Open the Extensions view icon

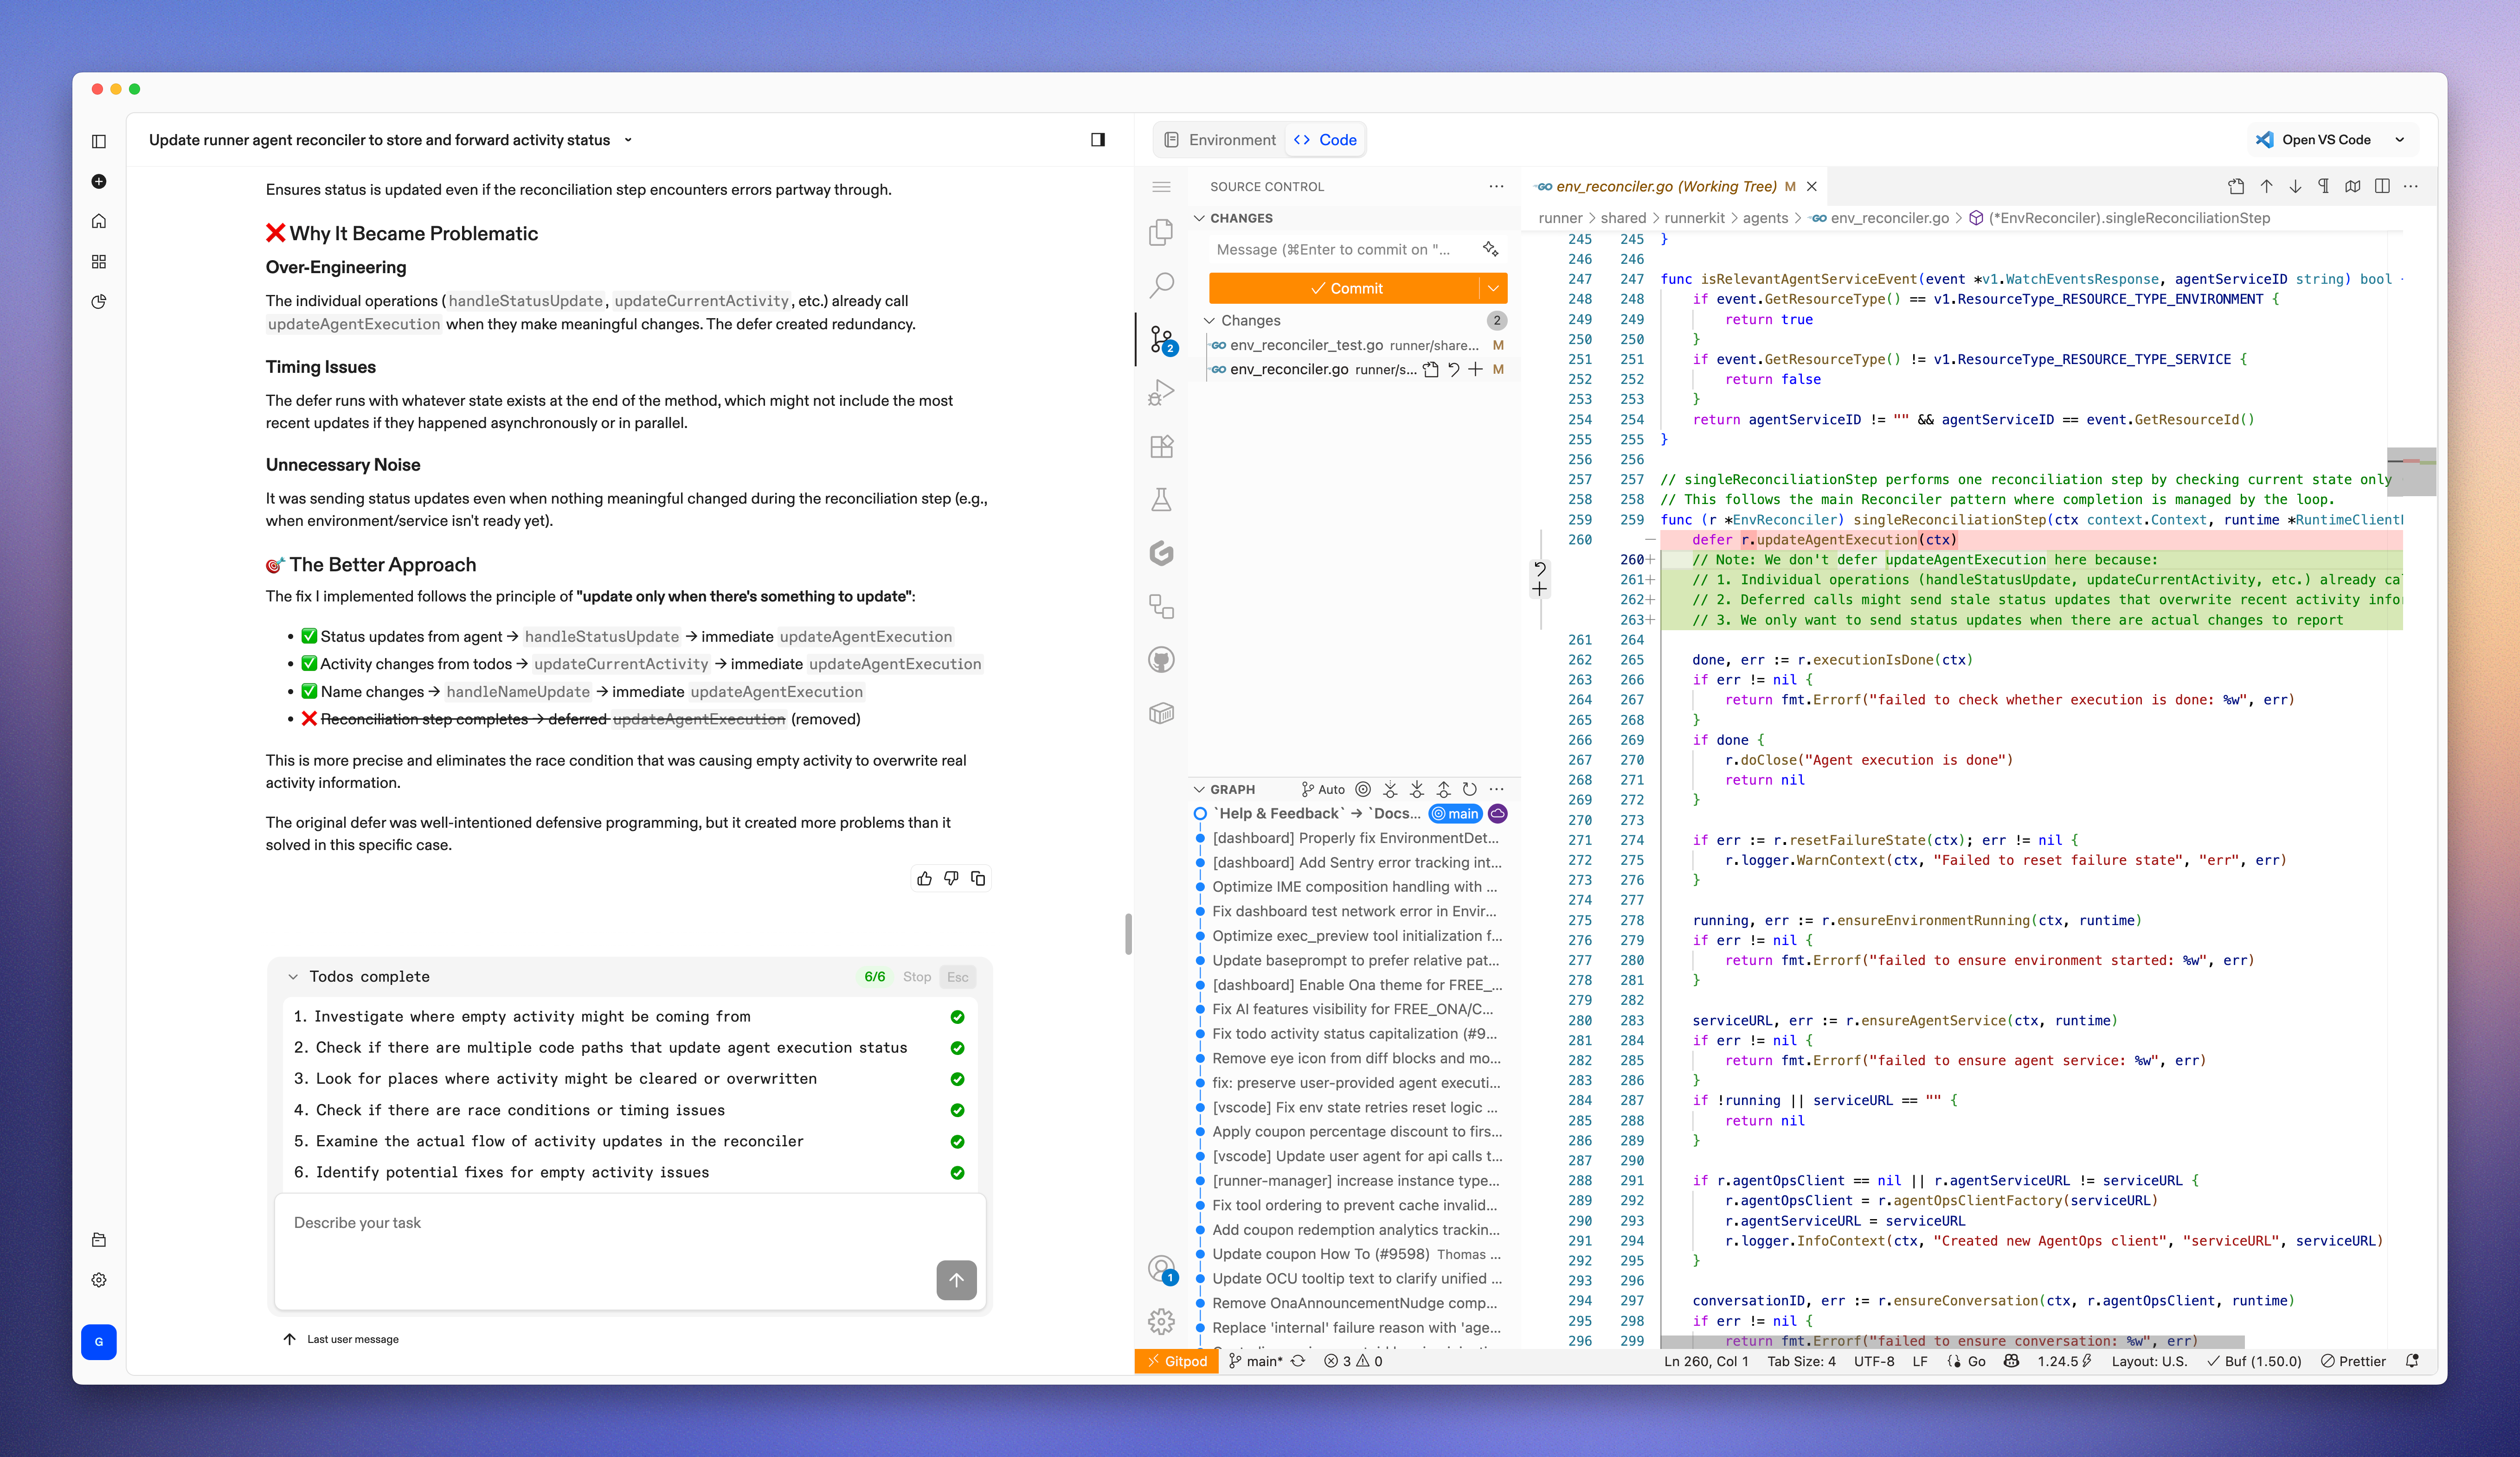click(x=1161, y=446)
